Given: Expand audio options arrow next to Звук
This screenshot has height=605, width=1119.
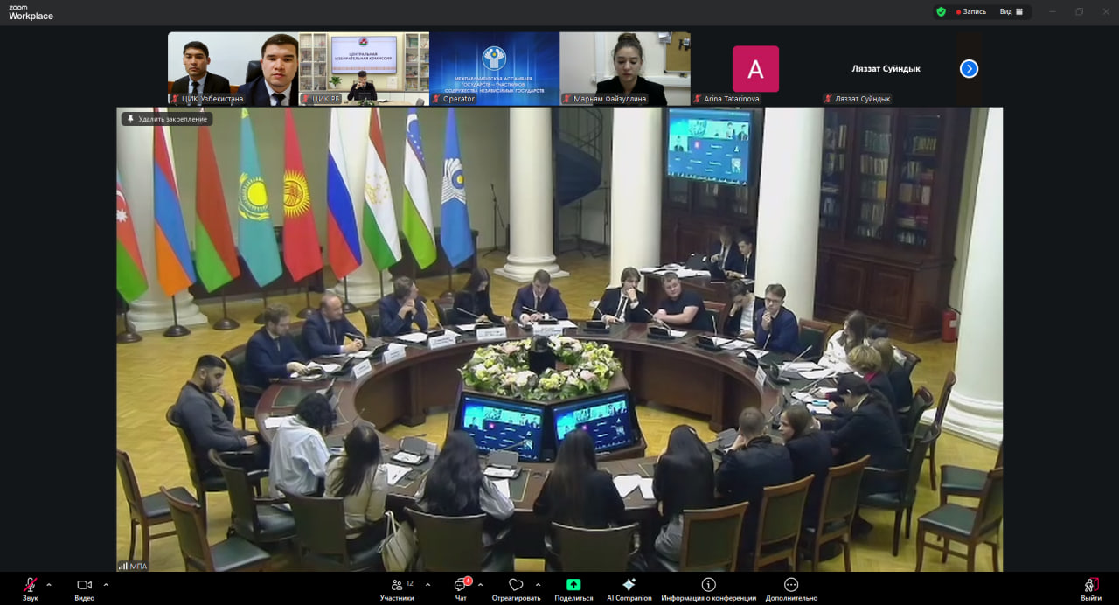Looking at the screenshot, I should (49, 584).
